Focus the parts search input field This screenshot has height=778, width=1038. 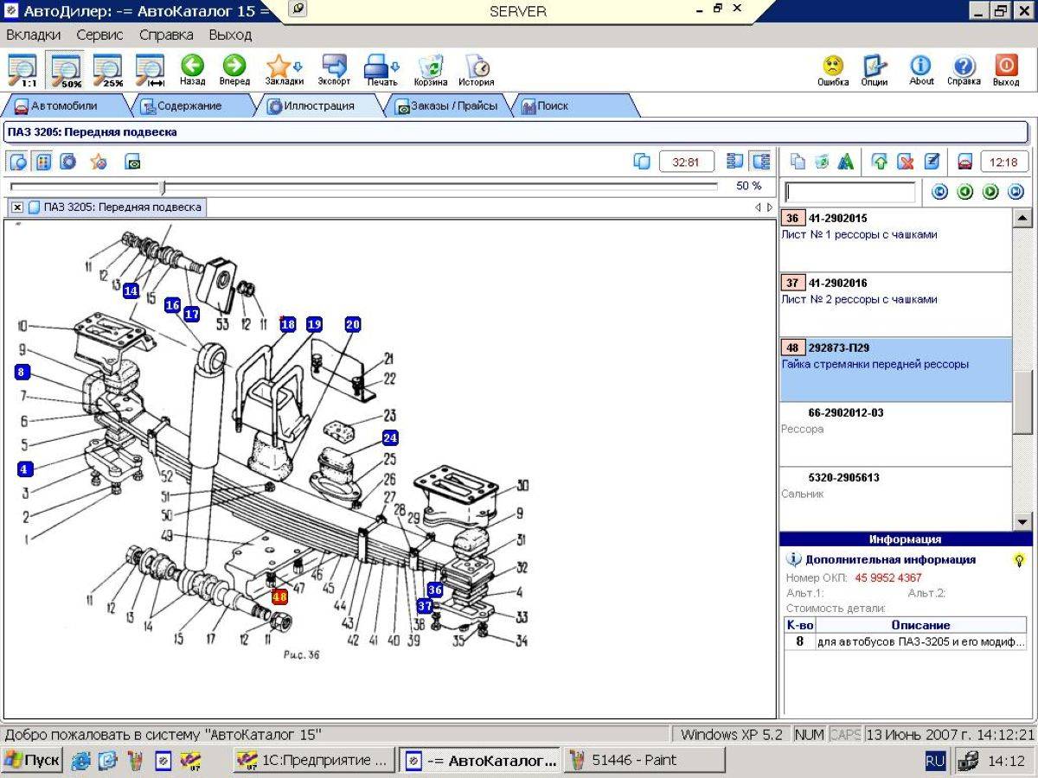849,192
